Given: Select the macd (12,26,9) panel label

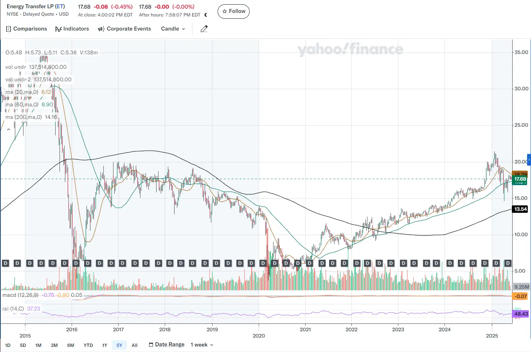Looking at the screenshot, I should point(20,295).
